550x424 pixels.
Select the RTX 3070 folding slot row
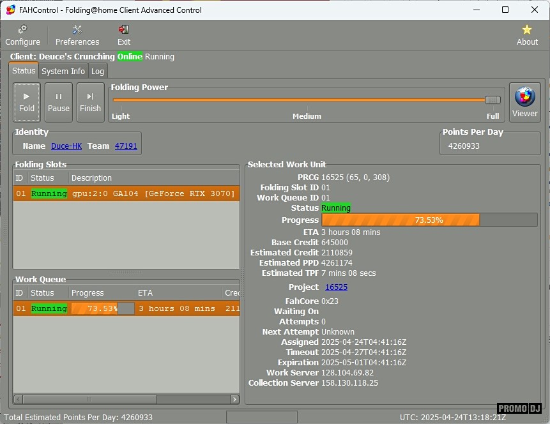tap(126, 193)
